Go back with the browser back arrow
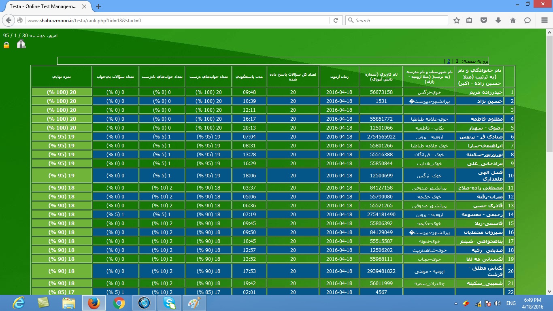The image size is (553, 311). coord(9,20)
